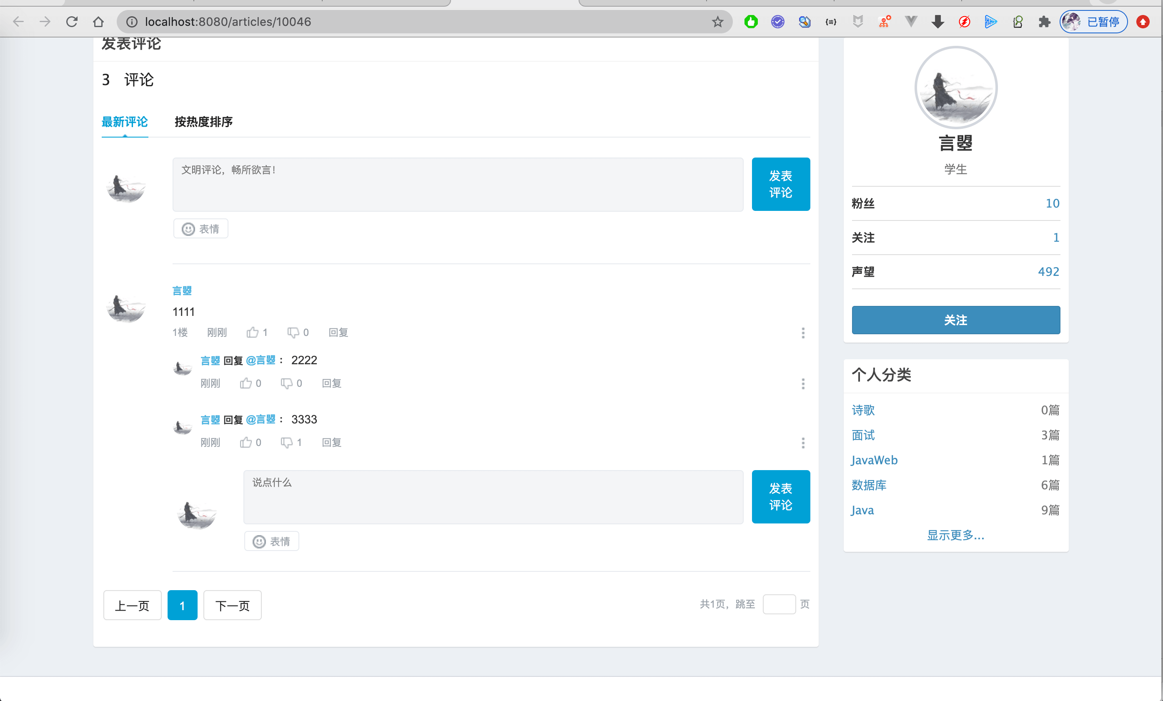Open the 数据库 category link

click(x=868, y=485)
